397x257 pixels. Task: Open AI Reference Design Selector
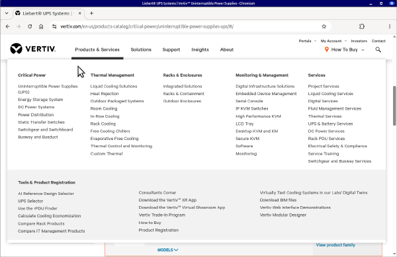coord(46,194)
